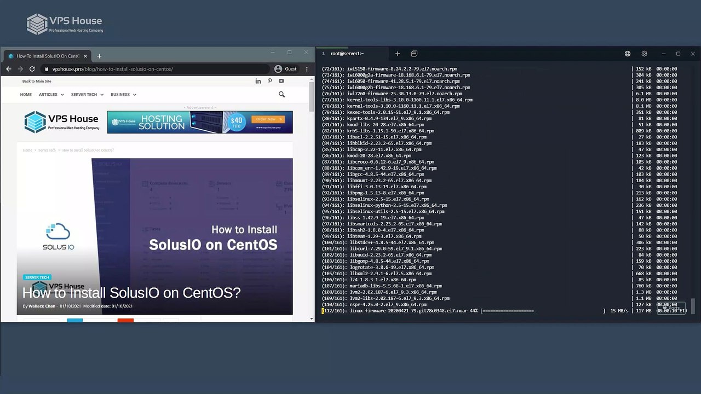Click the terminal scrollbar thumb
Viewport: 701px width, 394px height.
693,306
